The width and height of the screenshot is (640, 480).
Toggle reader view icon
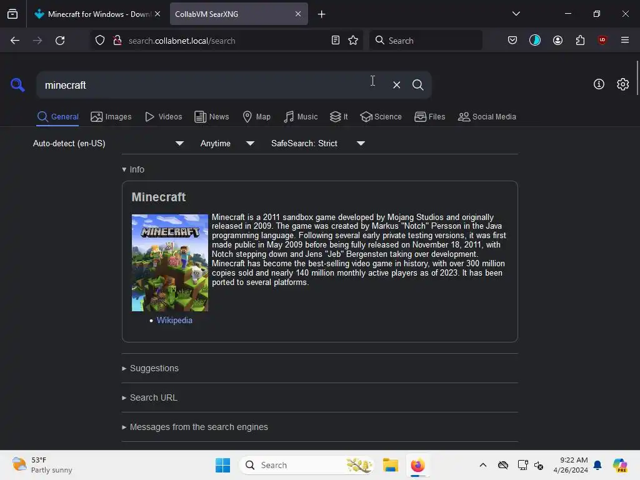(335, 41)
